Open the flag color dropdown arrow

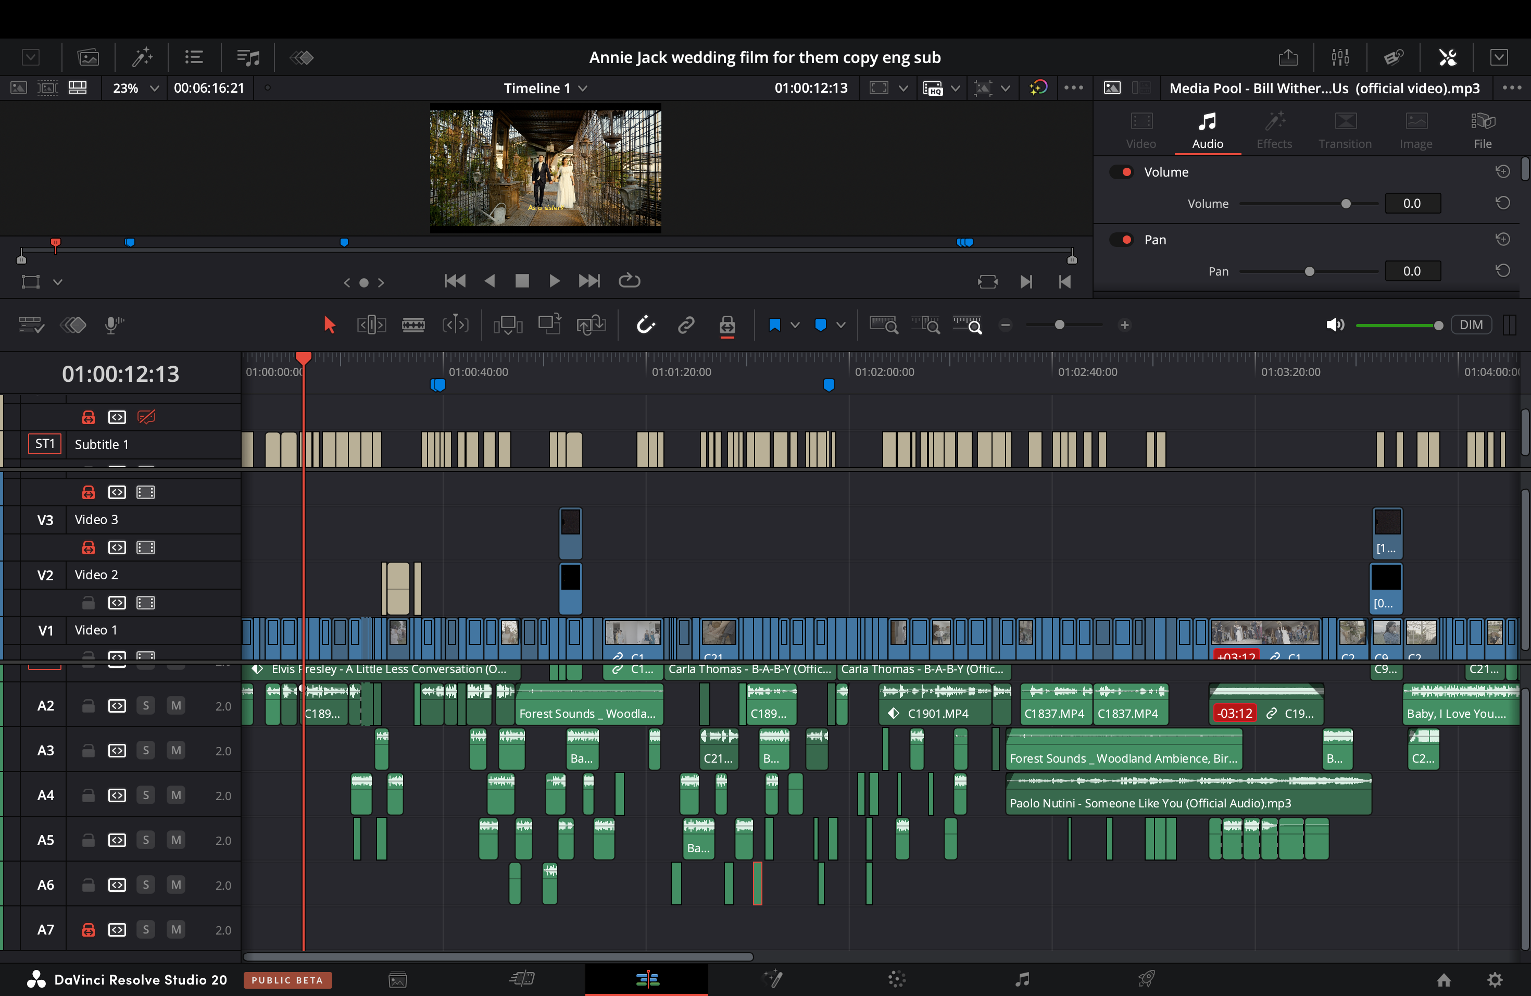795,325
